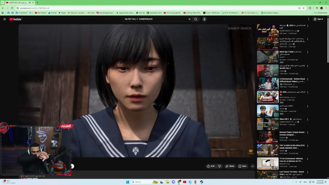
Task: Open Windows Start menu
Action: click(127, 182)
